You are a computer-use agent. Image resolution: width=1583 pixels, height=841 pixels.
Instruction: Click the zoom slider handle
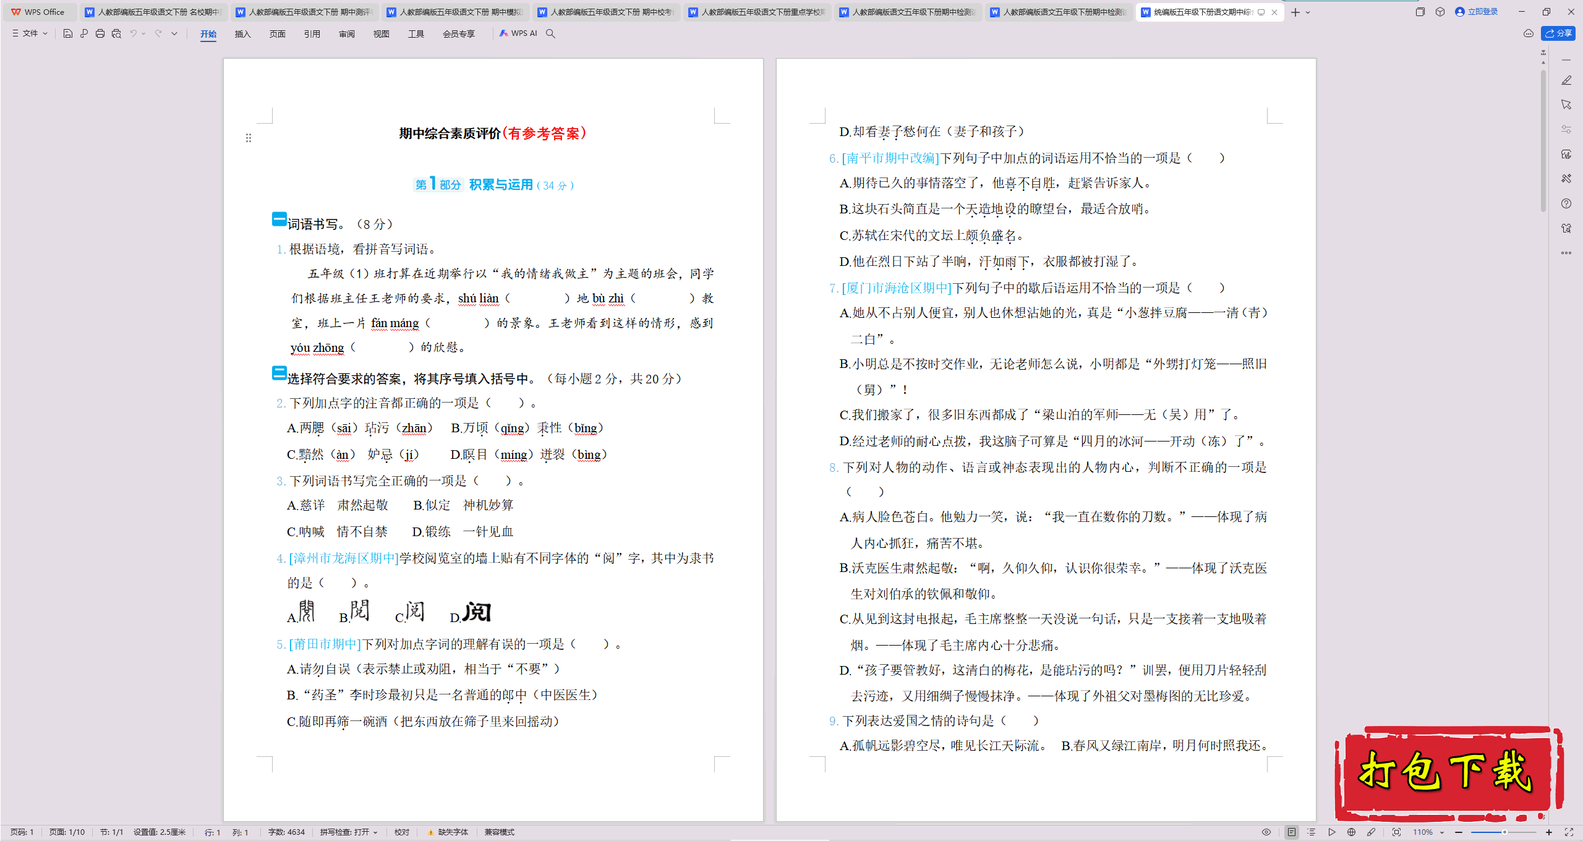(1504, 832)
